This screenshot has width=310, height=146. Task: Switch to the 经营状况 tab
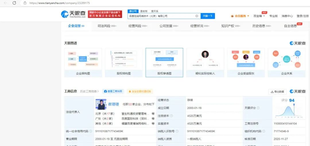(x=200, y=26)
